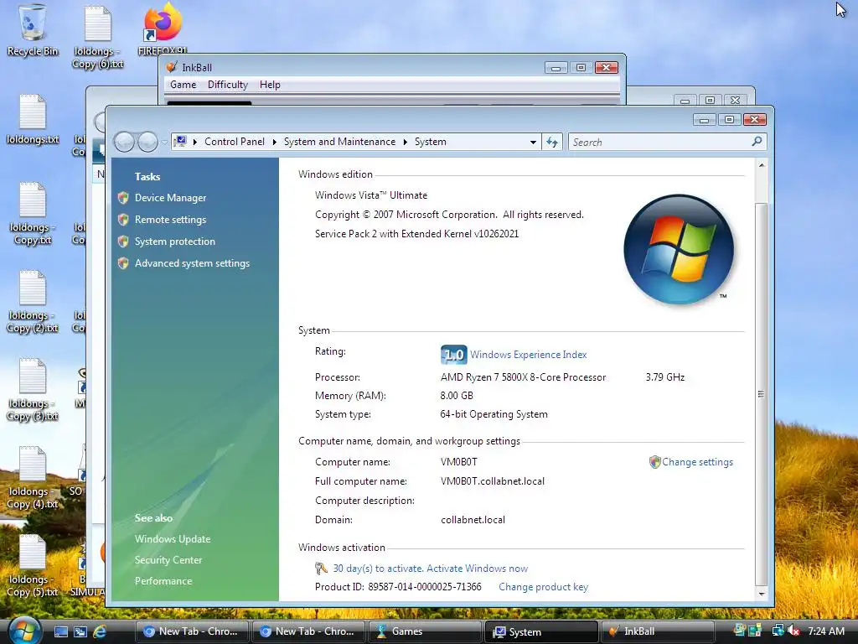Launch Internet Explorer from quick launch

(101, 632)
